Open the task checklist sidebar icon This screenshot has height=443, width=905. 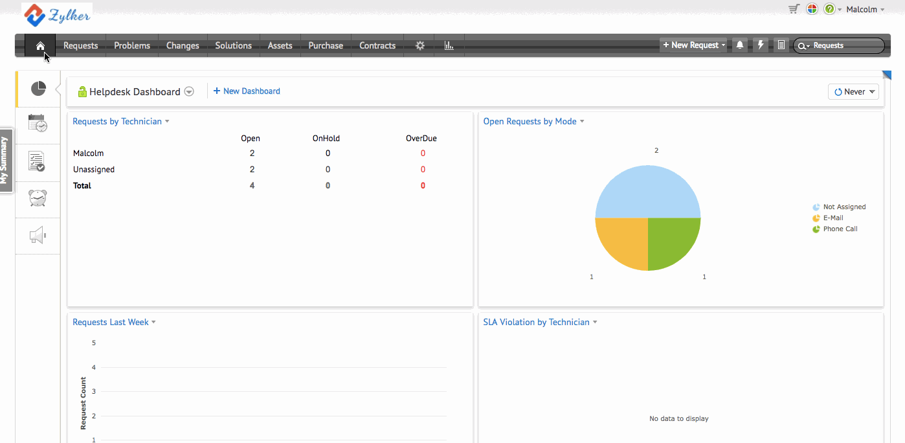point(38,161)
